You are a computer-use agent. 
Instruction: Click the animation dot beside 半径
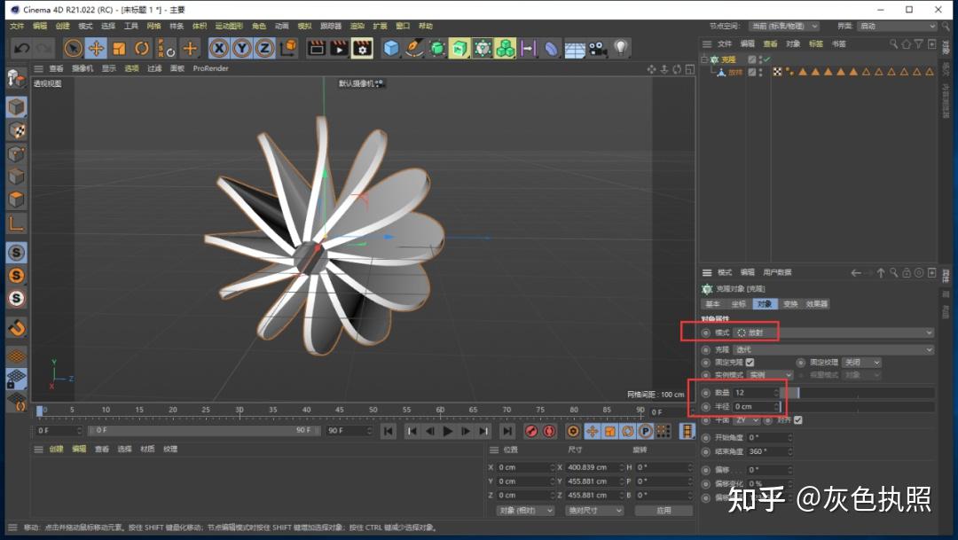[706, 407]
